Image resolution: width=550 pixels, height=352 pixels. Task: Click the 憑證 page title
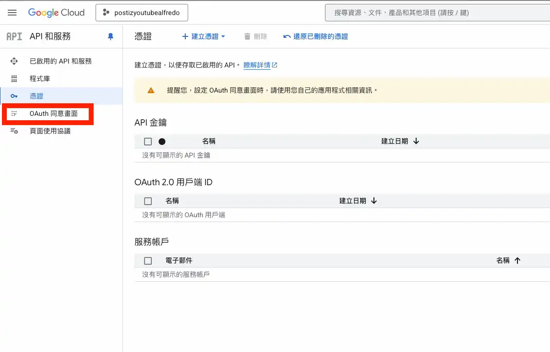pyautogui.click(x=143, y=36)
